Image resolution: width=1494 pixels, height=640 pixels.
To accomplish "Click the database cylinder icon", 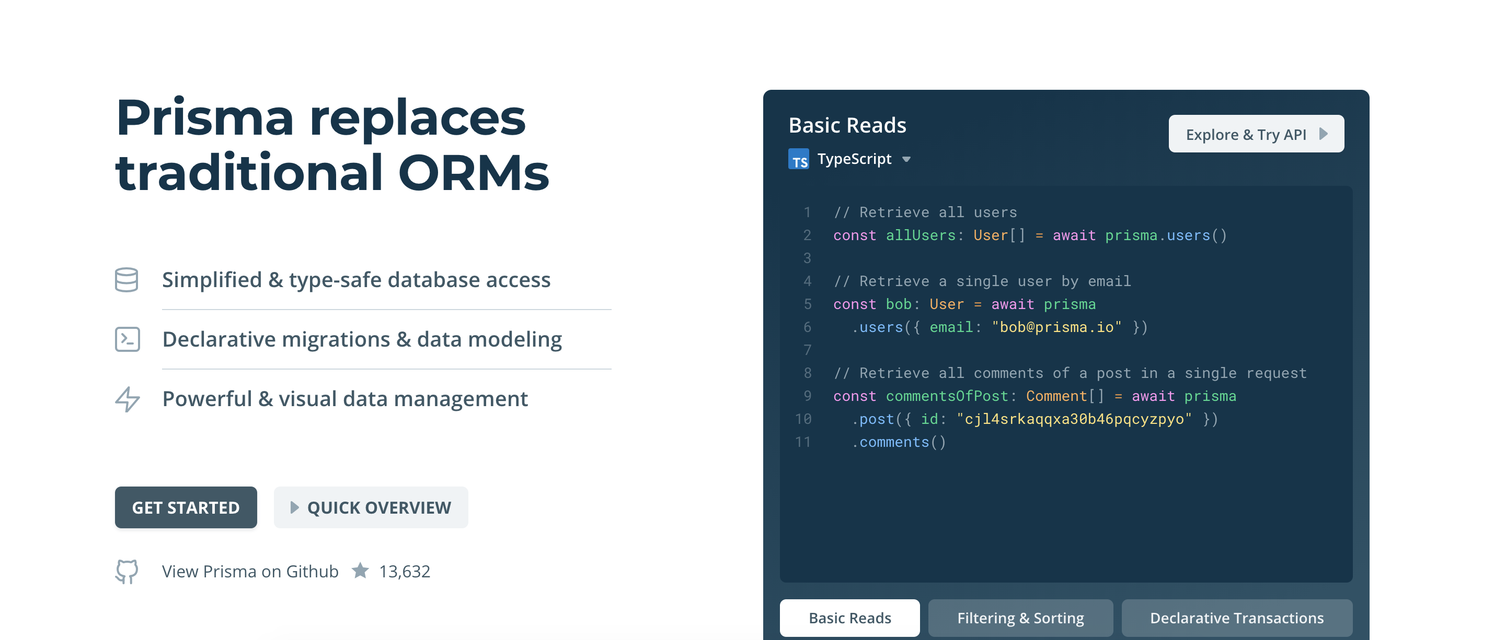I will (127, 280).
